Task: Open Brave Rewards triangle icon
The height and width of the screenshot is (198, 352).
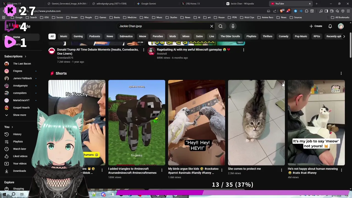Action: tap(288, 11)
